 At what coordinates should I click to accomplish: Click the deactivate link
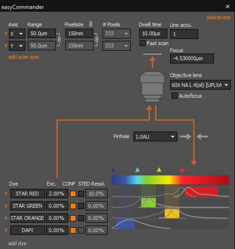(218, 17)
